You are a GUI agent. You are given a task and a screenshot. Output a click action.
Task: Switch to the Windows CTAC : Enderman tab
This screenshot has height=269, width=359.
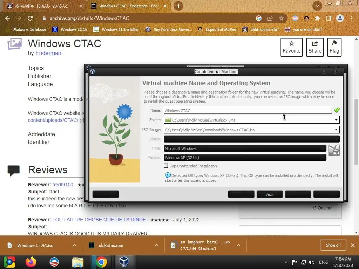pos(129,6)
